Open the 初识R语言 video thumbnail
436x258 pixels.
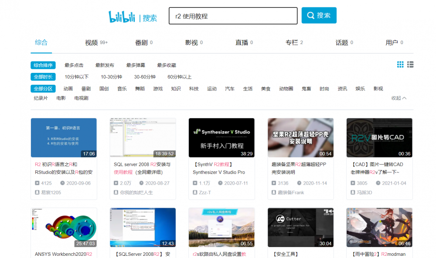click(x=64, y=138)
